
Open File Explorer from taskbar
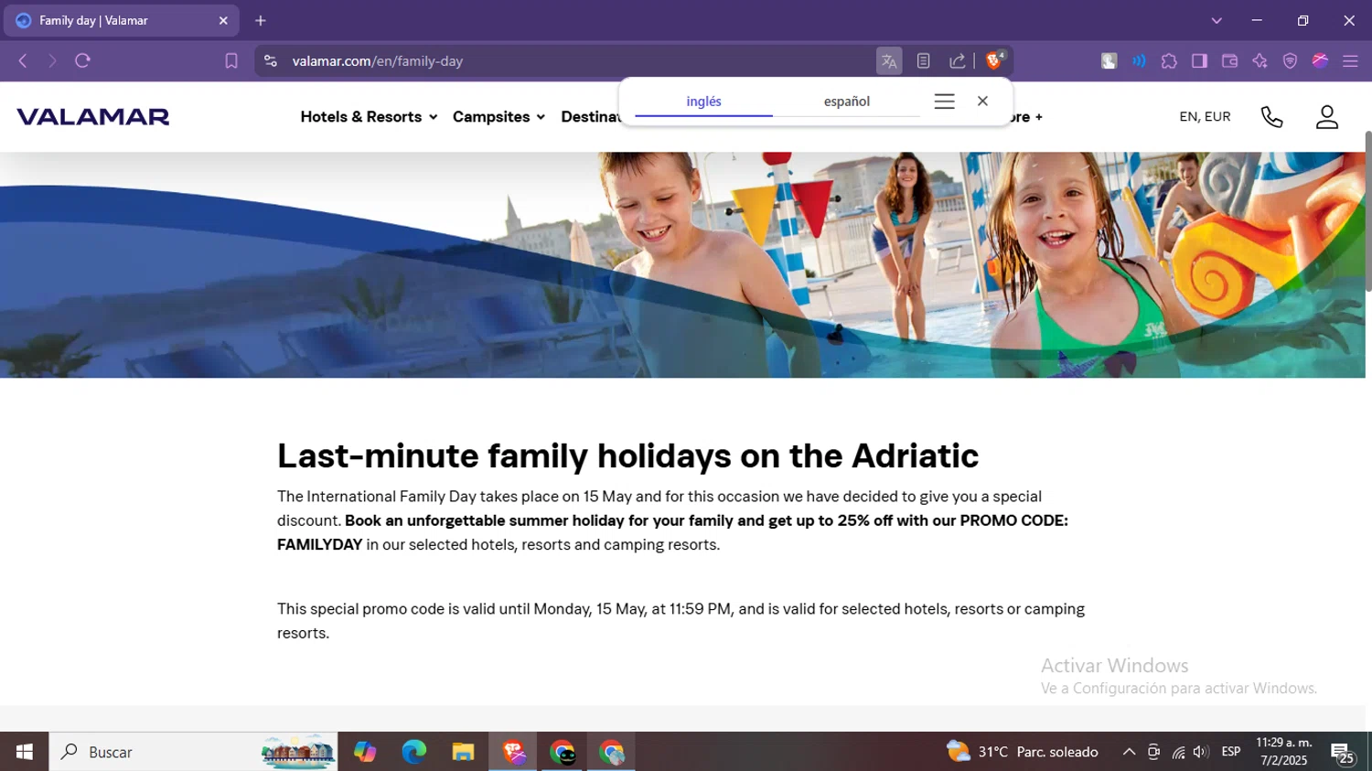click(x=463, y=752)
